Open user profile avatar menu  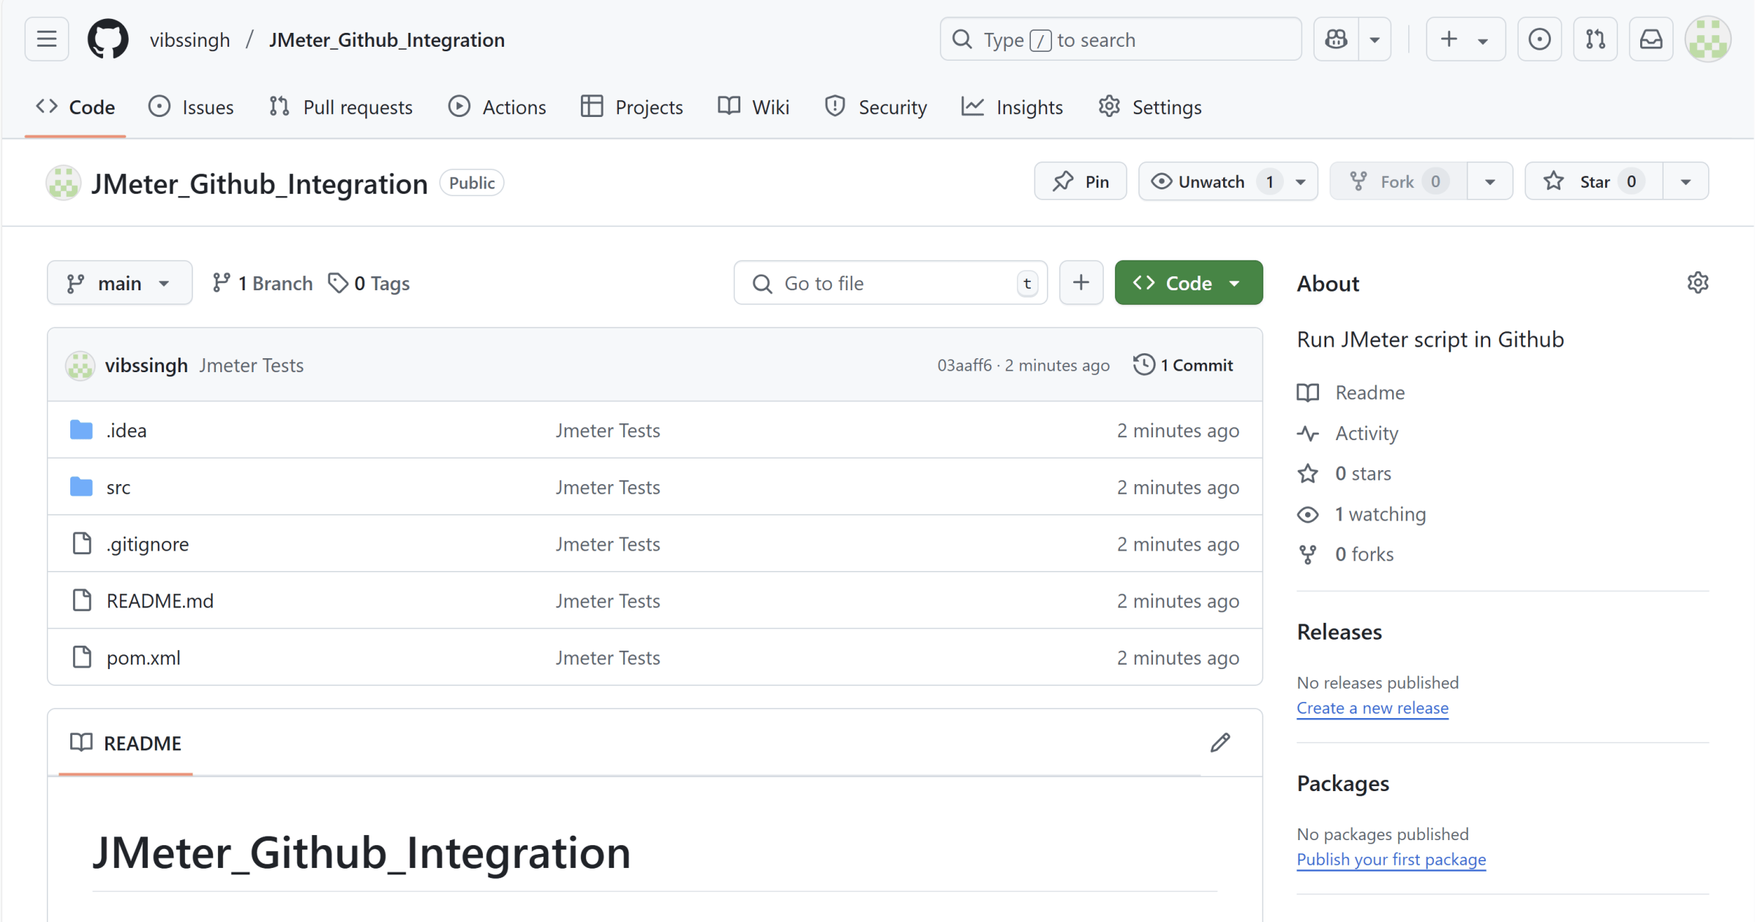(x=1707, y=39)
